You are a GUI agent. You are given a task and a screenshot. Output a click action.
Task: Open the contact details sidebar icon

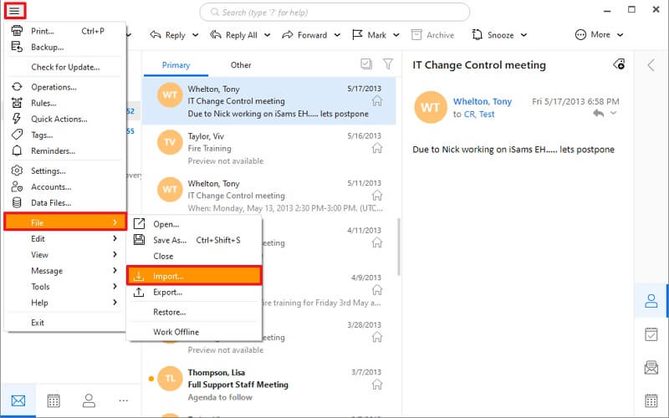(651, 301)
